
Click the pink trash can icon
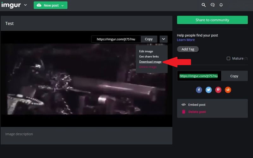click(x=184, y=112)
